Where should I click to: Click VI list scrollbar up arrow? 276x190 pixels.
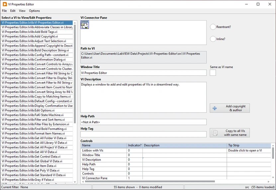coord(75,23)
